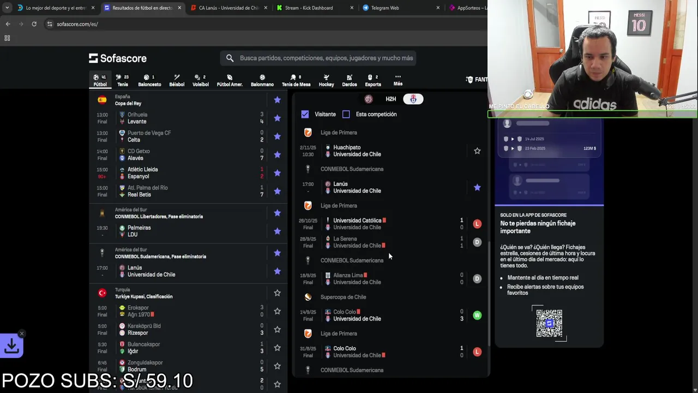
Task: Open the Tenis de Mesa section
Action: point(296,80)
